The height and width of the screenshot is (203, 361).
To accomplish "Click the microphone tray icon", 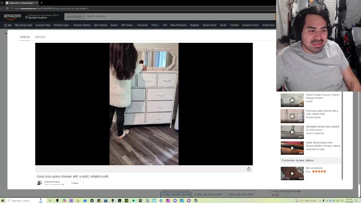I will [323, 200].
